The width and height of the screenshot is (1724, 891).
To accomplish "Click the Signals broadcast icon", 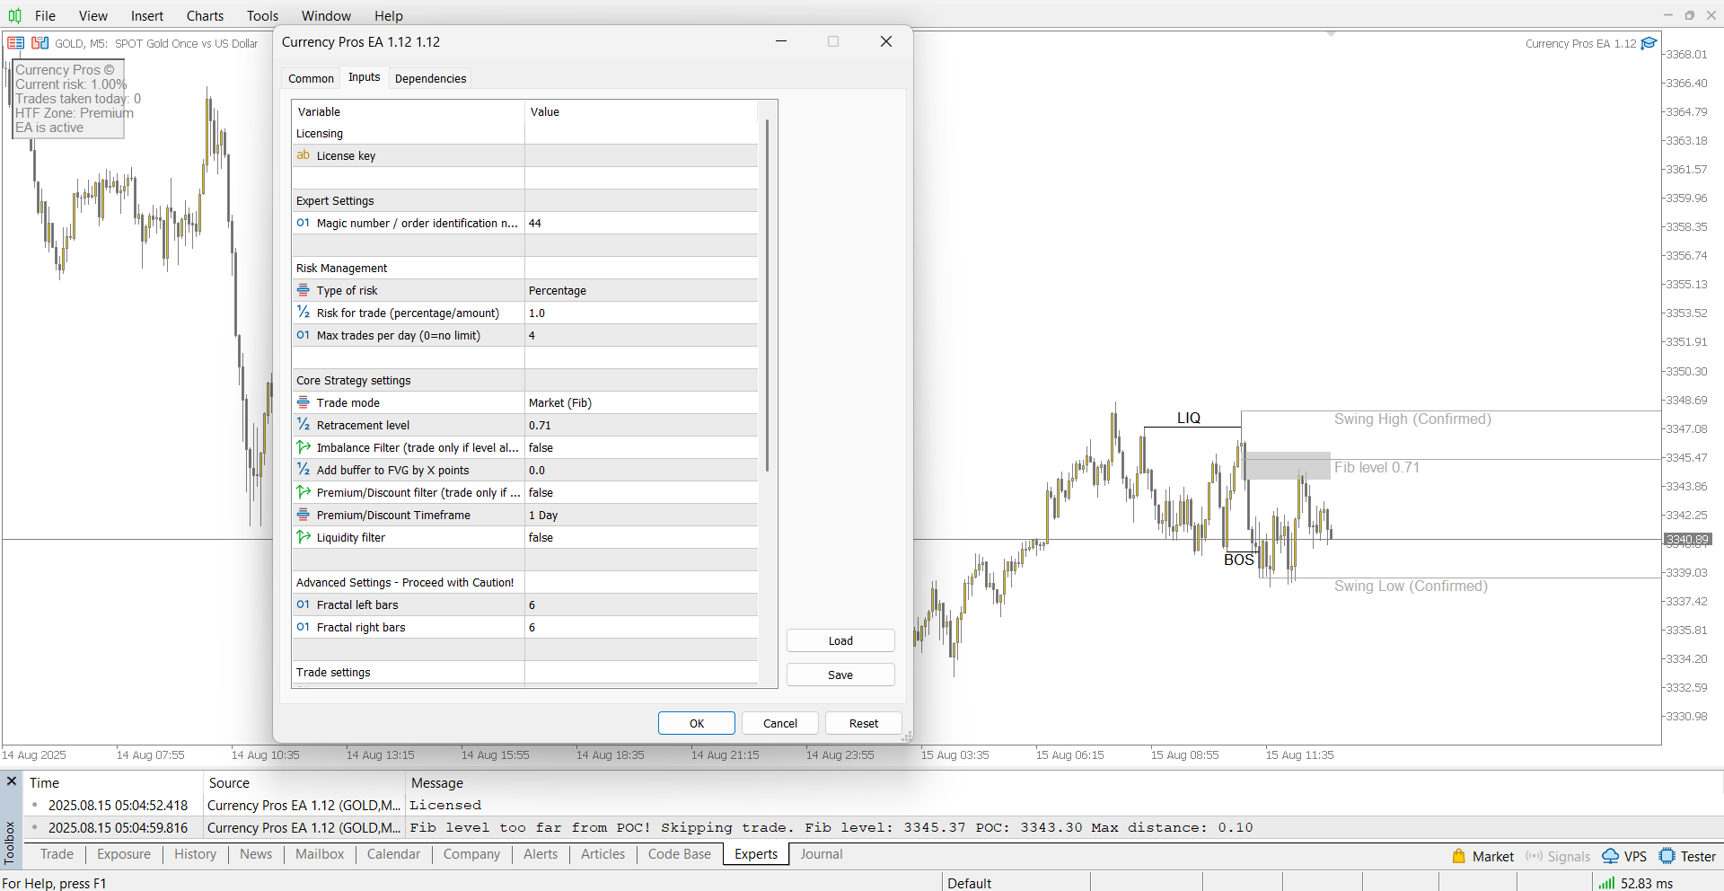I will coord(1535,856).
